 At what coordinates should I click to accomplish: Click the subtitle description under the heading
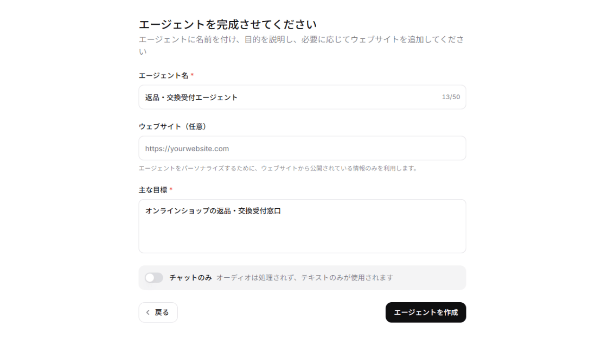click(301, 40)
